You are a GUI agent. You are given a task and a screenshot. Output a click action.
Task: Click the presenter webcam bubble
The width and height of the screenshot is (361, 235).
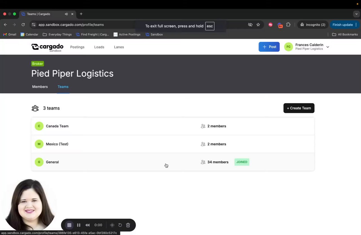coord(30,205)
